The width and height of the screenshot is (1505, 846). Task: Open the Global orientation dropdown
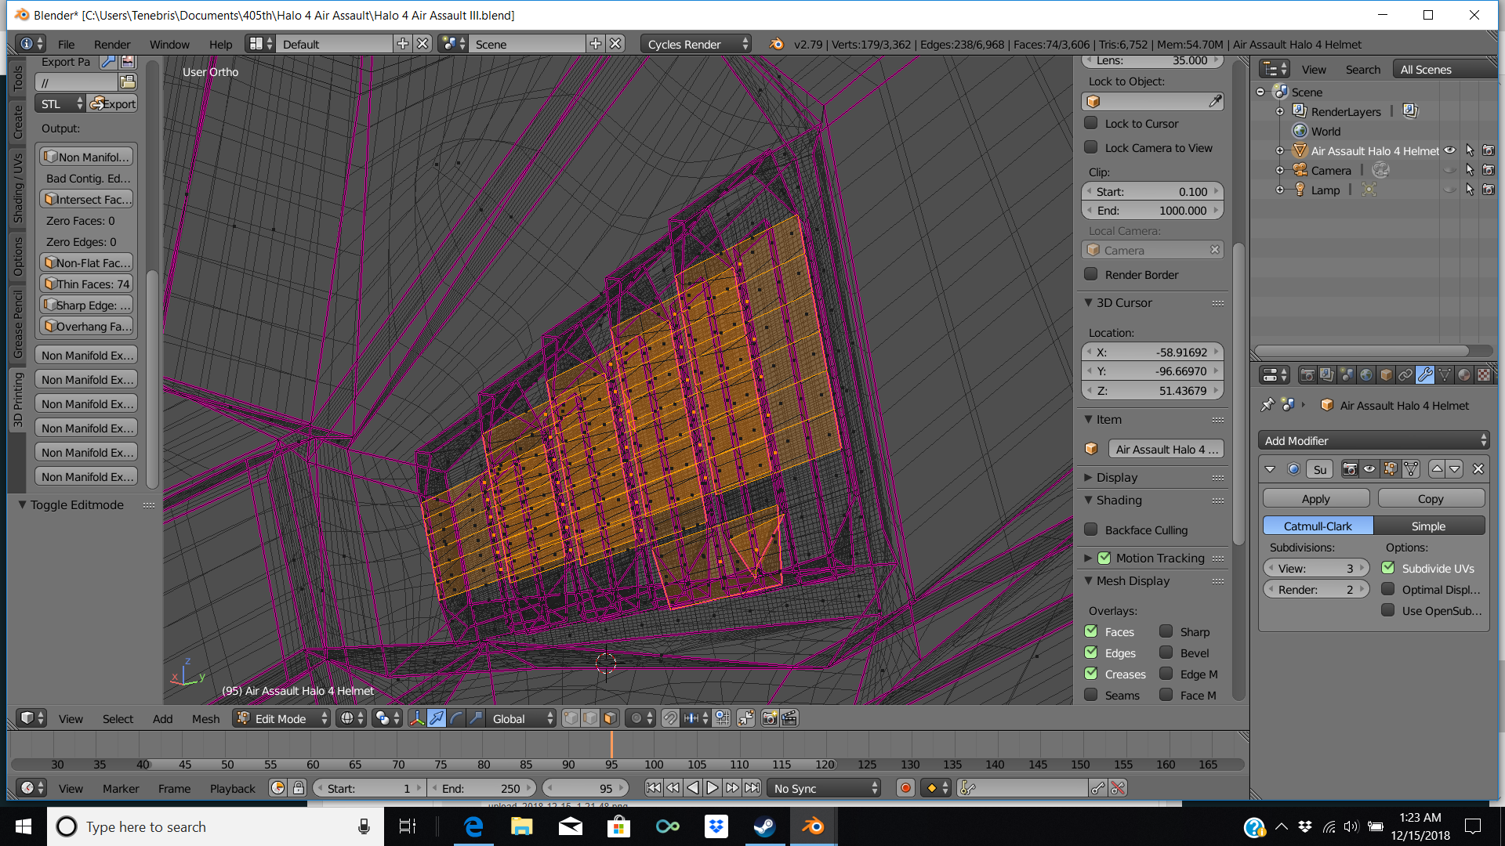pos(521,718)
